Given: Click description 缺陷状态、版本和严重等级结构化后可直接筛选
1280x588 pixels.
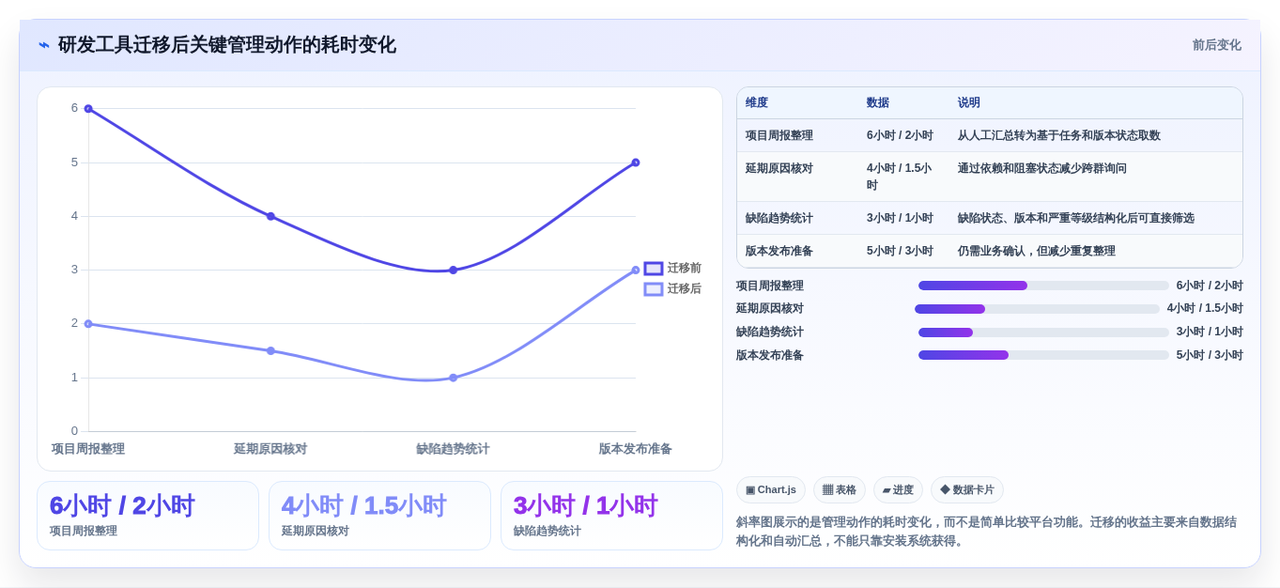Looking at the screenshot, I should click(x=1076, y=219).
